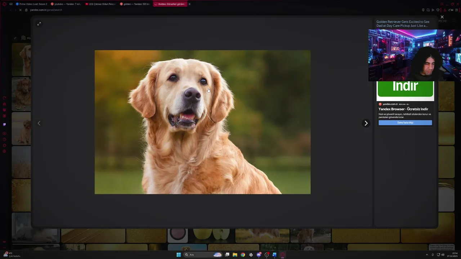Click the snapshot icon in address bar
461x259 pixels.
coord(428,10)
